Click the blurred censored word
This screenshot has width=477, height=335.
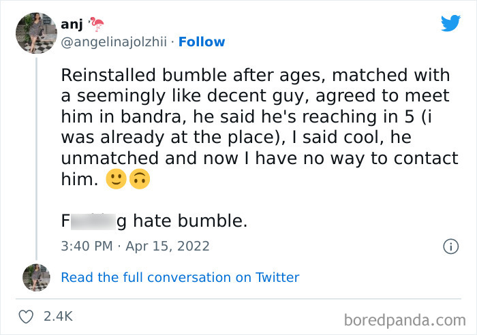point(91,221)
